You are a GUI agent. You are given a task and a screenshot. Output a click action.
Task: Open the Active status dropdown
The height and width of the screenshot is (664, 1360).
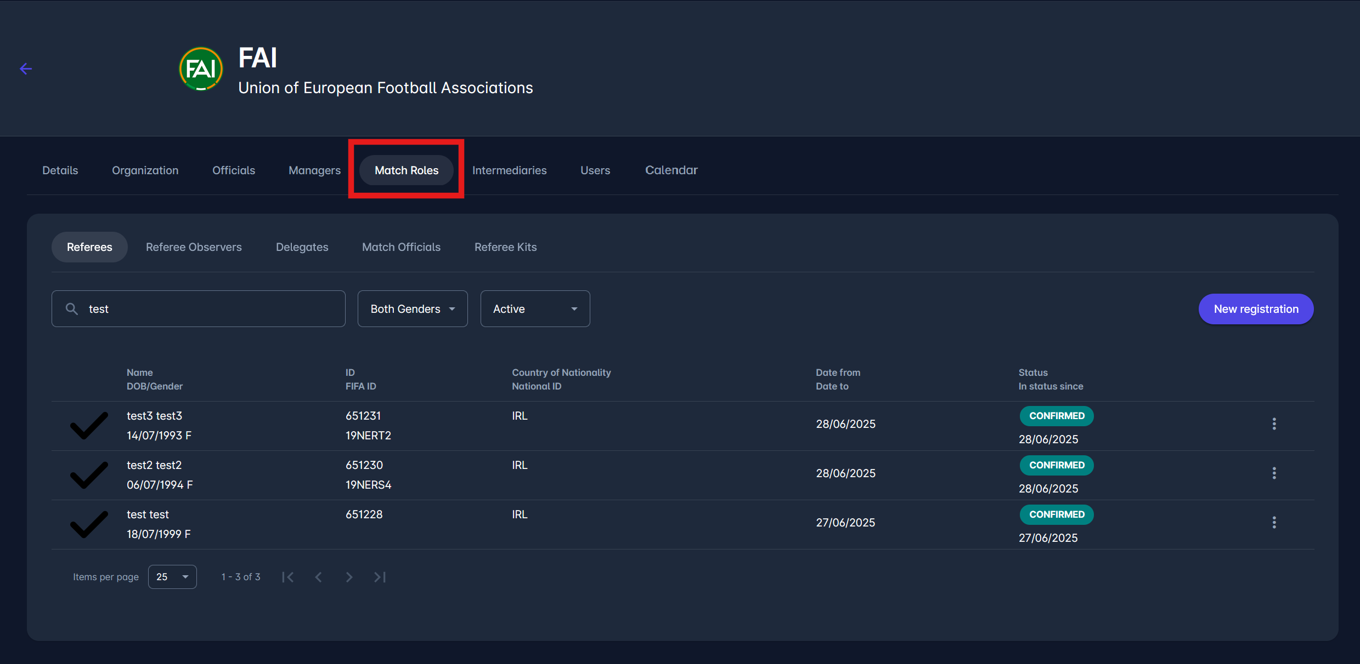(x=535, y=309)
